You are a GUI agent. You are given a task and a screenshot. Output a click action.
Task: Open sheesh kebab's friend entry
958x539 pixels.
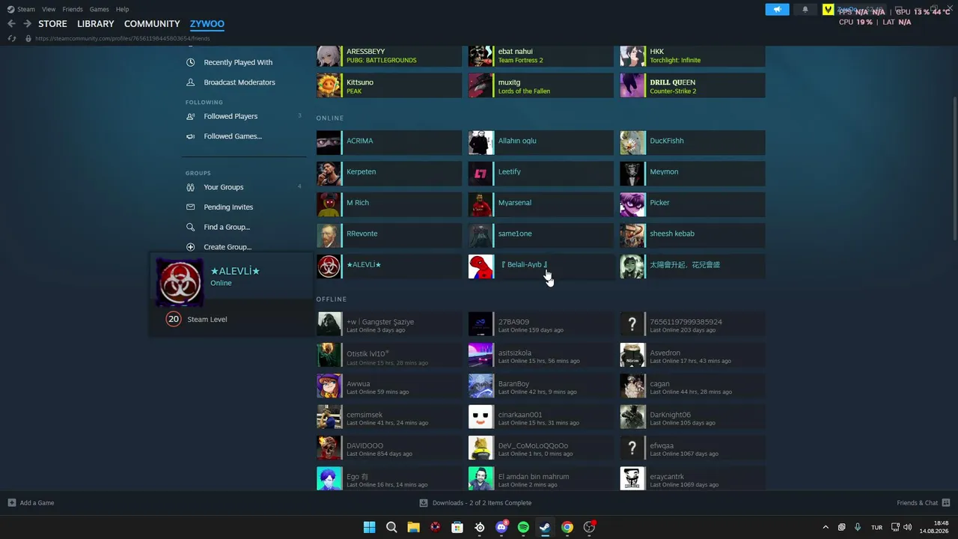(x=692, y=236)
